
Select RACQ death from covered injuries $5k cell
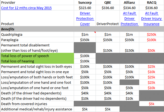tap(151, 104)
